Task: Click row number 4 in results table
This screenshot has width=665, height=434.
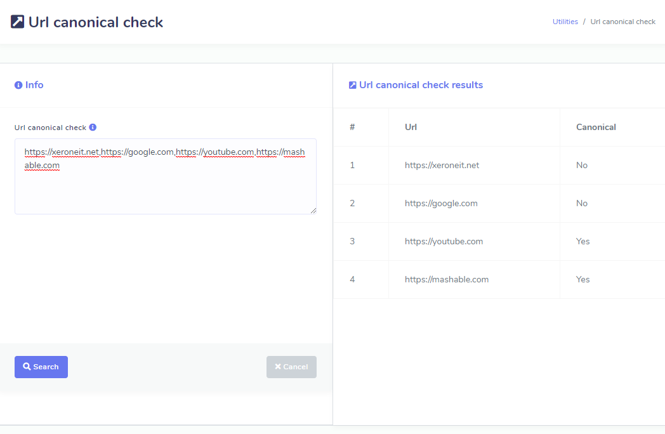Action: point(352,279)
